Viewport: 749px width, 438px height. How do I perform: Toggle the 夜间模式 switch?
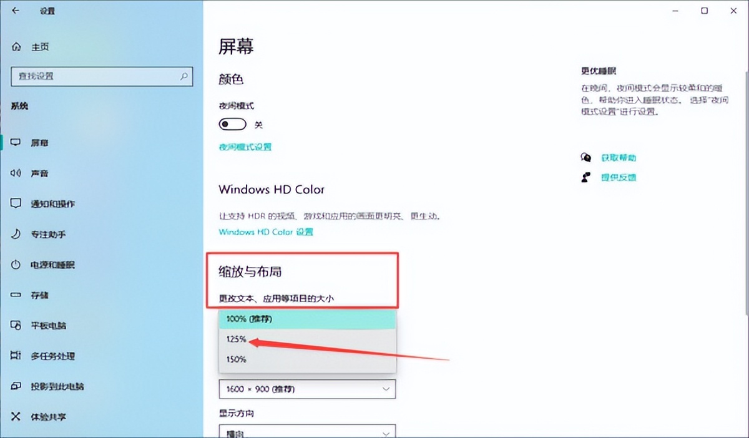click(x=233, y=124)
